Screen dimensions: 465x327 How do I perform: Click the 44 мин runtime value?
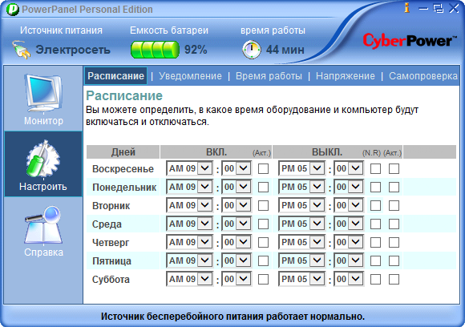[x=285, y=50]
